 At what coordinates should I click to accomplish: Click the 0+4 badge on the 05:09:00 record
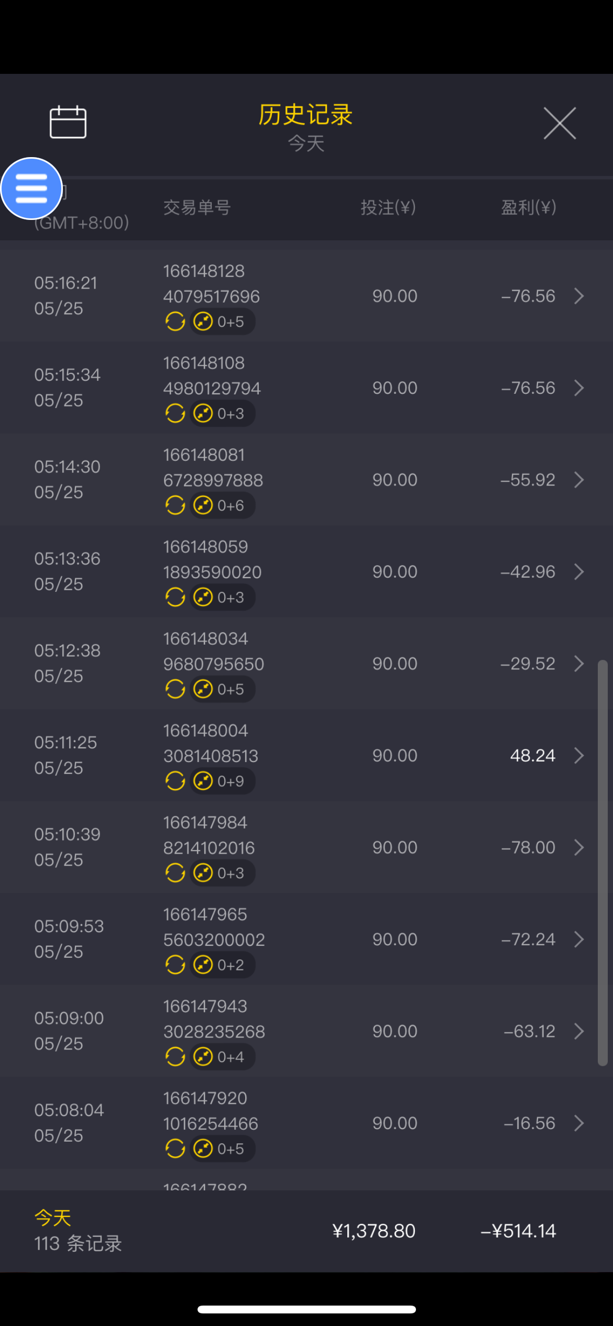(x=223, y=1057)
